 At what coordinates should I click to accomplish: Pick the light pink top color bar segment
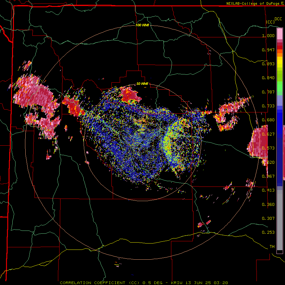280,34
